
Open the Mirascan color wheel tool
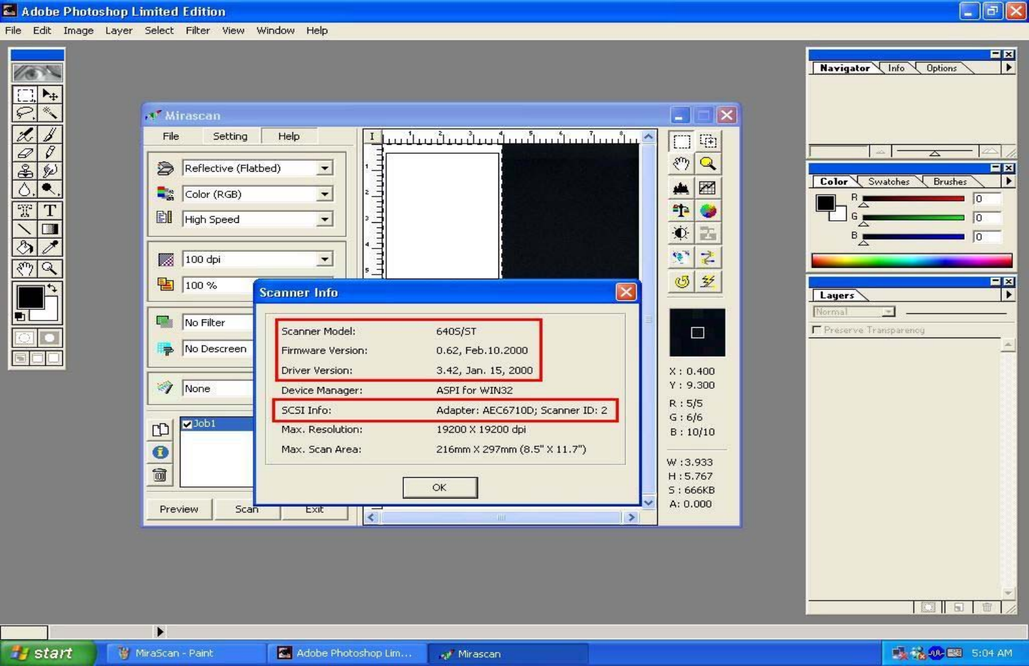click(x=708, y=210)
